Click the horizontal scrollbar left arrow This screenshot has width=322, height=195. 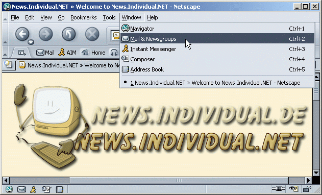coord(6,180)
